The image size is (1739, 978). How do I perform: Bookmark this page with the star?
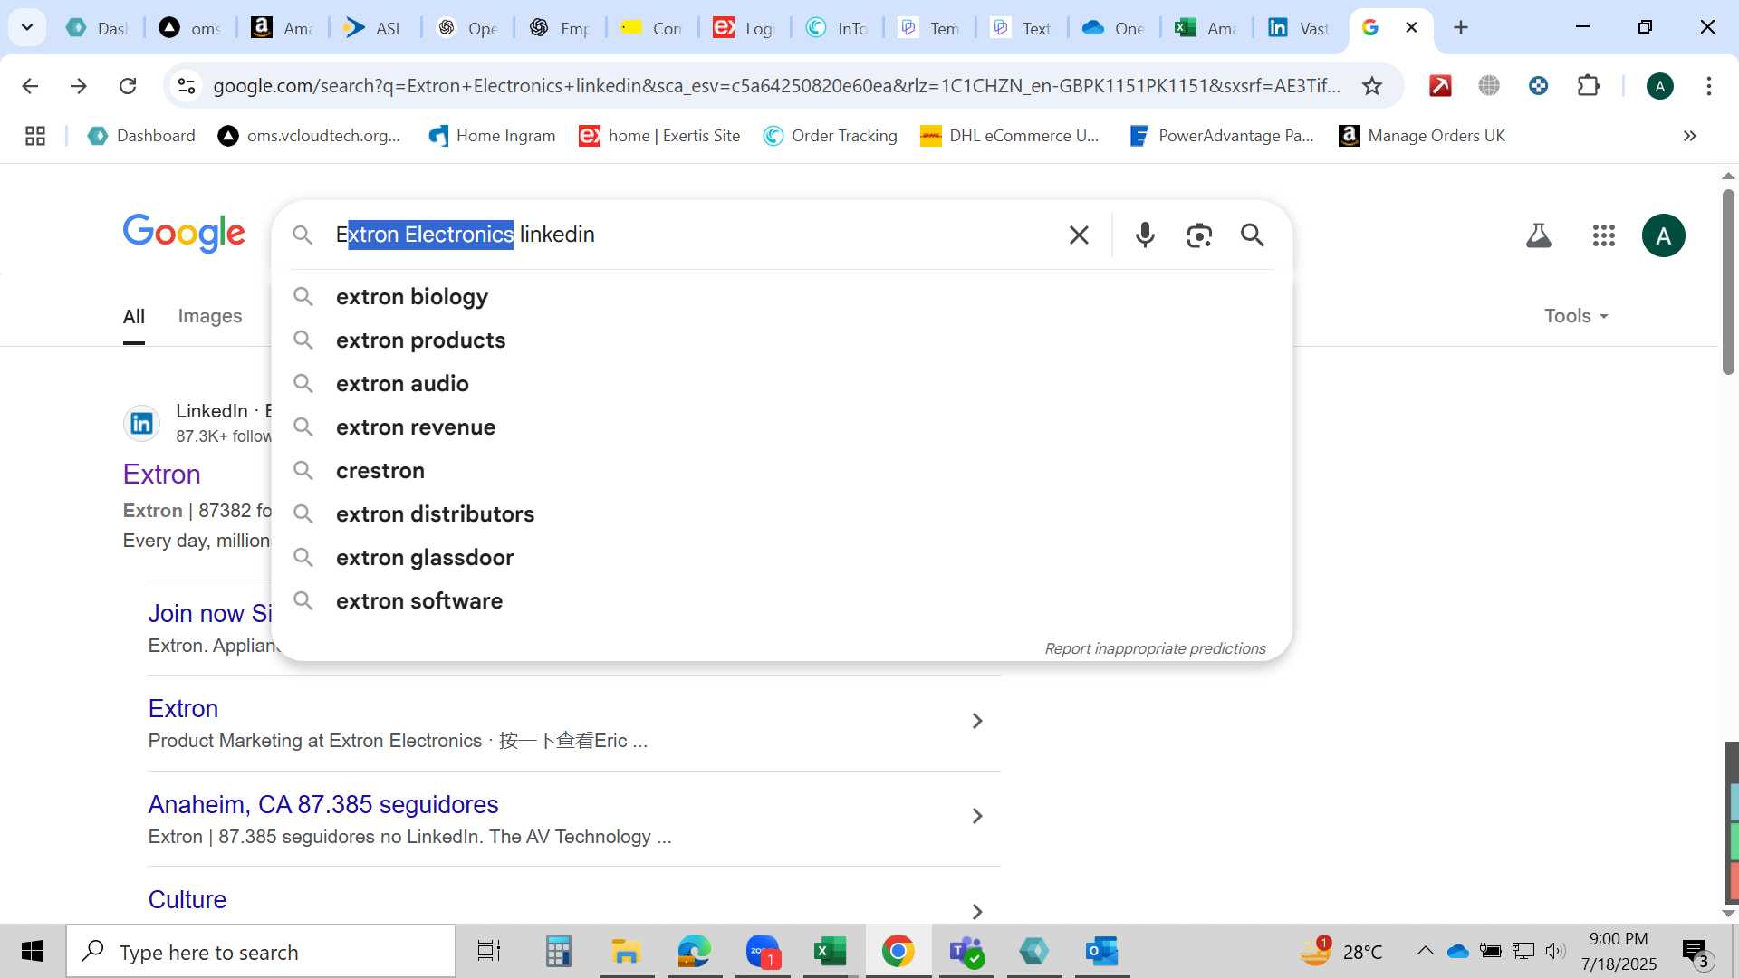(1372, 86)
